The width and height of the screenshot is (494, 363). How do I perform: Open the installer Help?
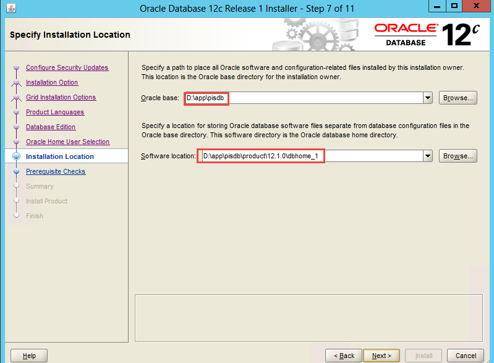pos(29,356)
